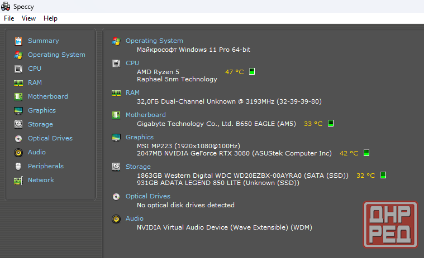
Task: Click the NVIDIA GeForce RTX 3080 line
Action: tap(234, 153)
